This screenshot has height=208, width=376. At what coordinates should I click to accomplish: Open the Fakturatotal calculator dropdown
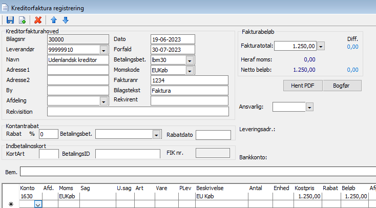tap(321, 46)
